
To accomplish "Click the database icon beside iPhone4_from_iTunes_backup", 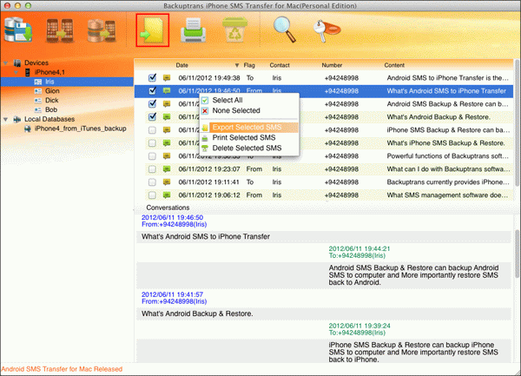I will (x=28, y=129).
